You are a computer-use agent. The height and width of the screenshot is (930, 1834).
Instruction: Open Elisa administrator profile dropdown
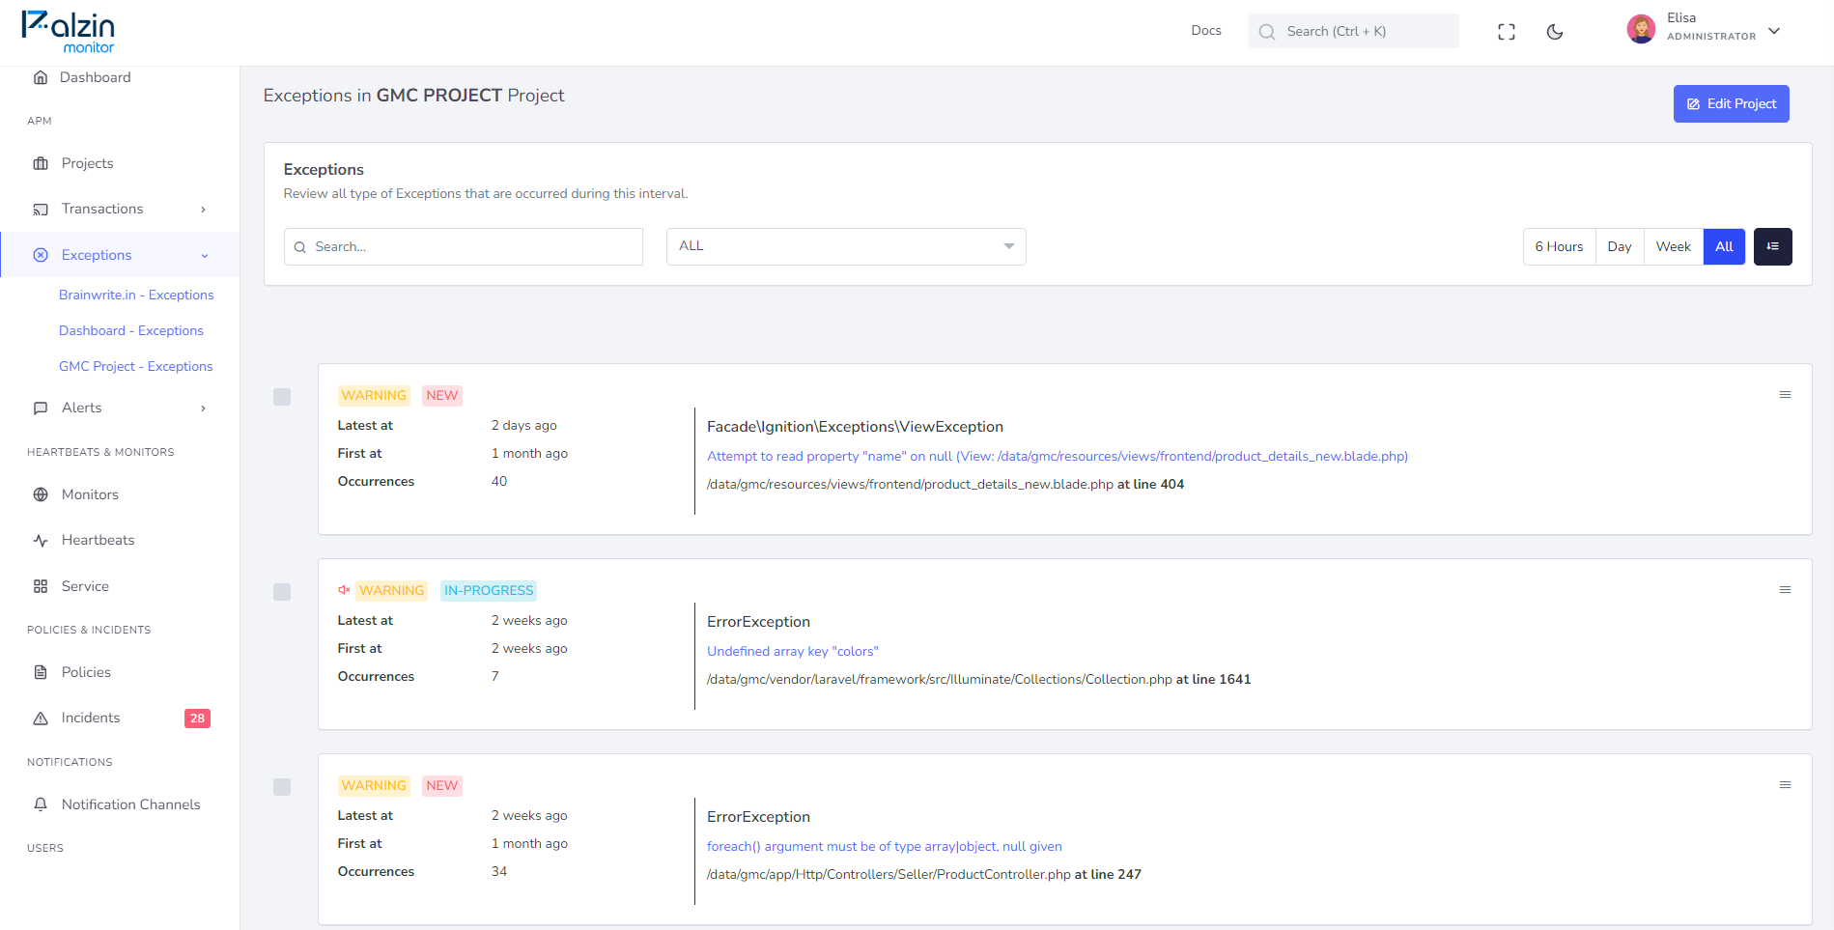tap(1705, 29)
